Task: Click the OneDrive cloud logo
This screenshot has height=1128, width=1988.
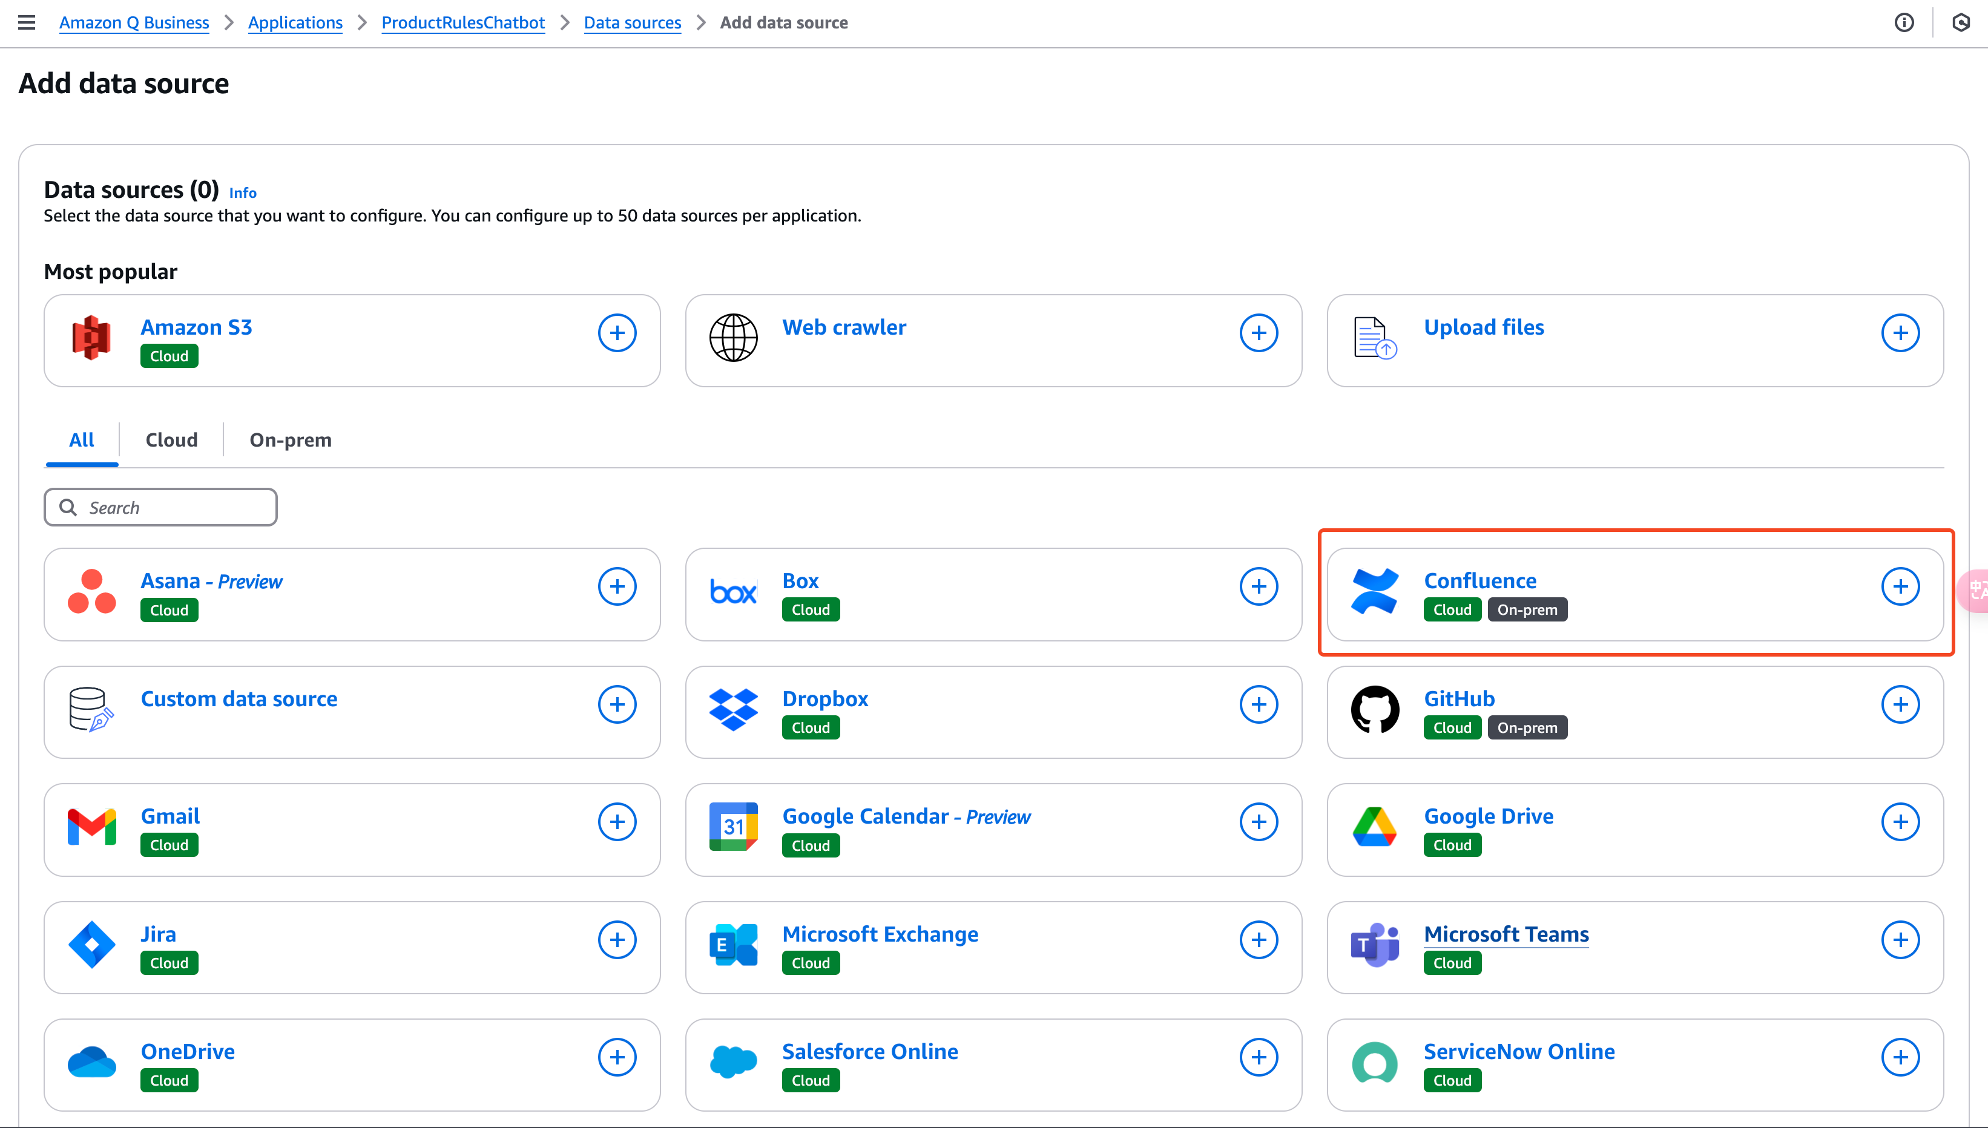Action: click(91, 1062)
